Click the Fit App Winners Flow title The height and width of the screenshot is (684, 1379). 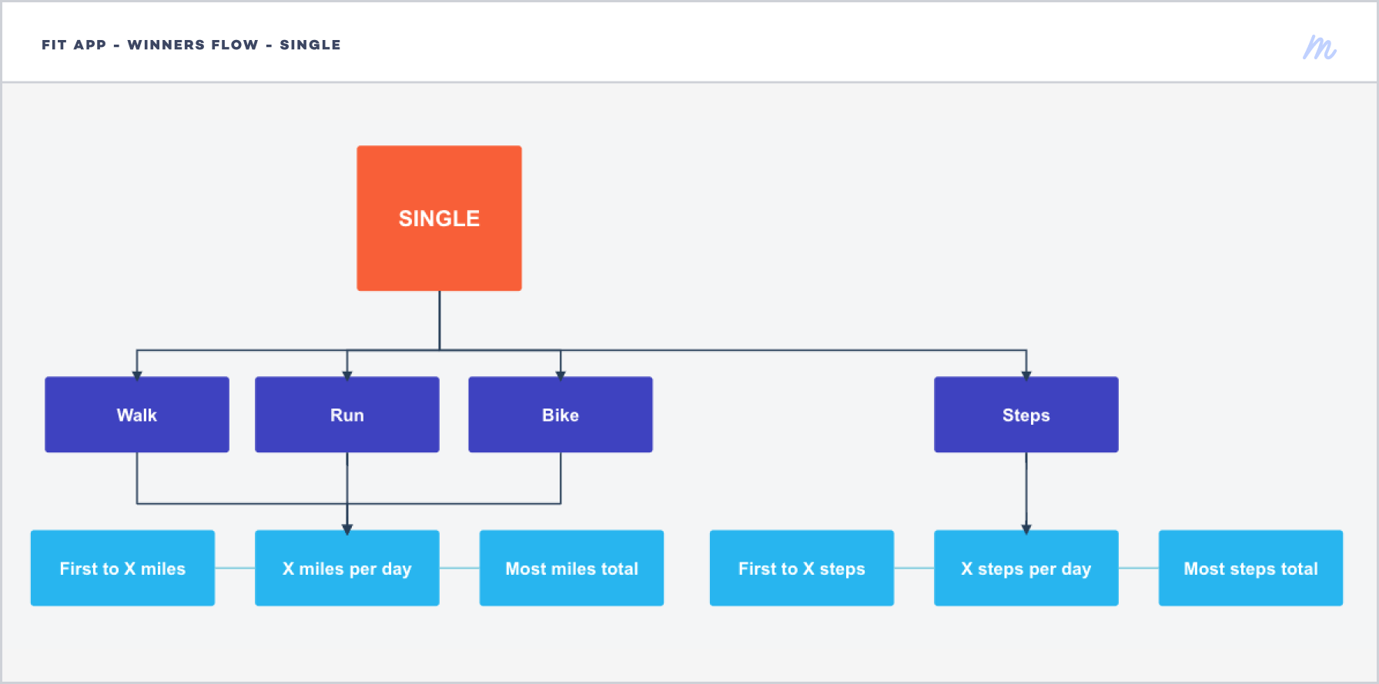click(191, 45)
